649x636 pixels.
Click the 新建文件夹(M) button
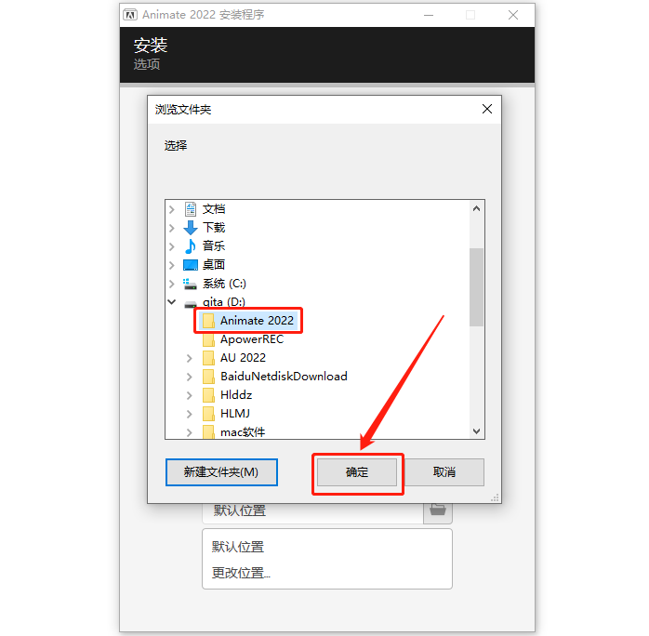[221, 472]
